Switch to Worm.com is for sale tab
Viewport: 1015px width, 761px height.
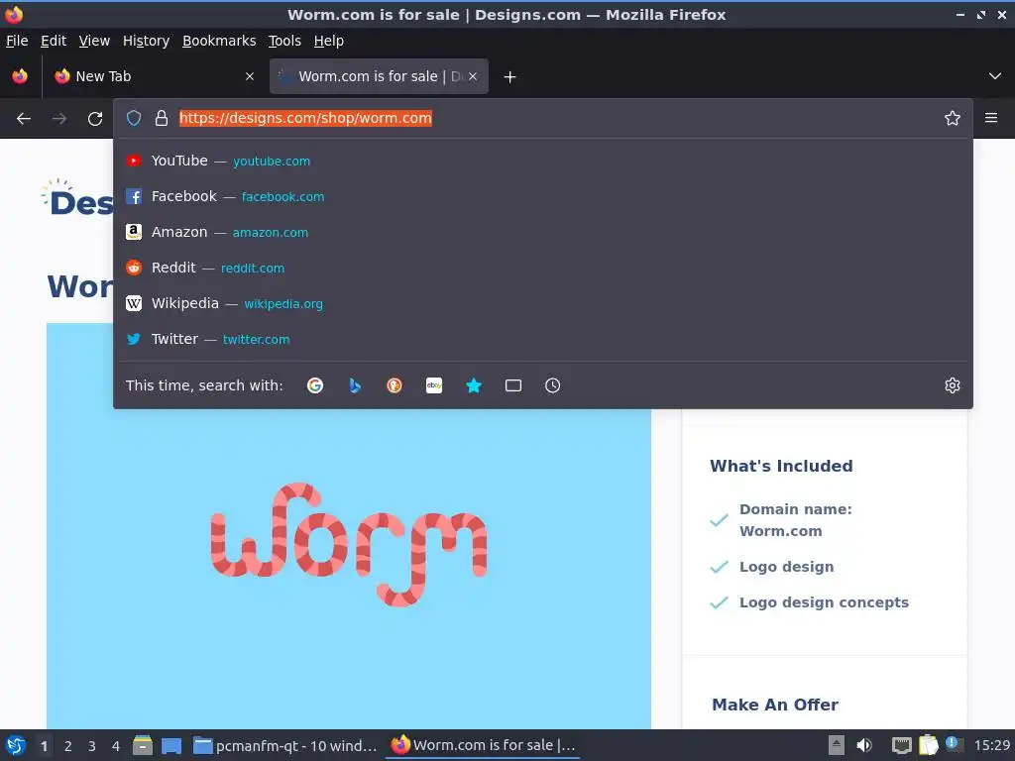click(x=379, y=76)
